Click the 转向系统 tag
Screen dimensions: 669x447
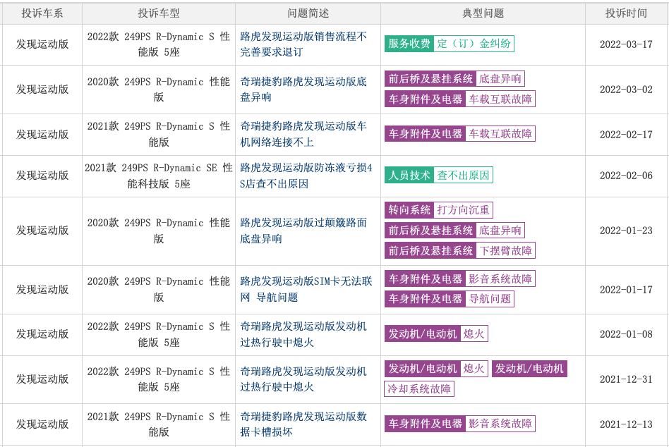[409, 210]
